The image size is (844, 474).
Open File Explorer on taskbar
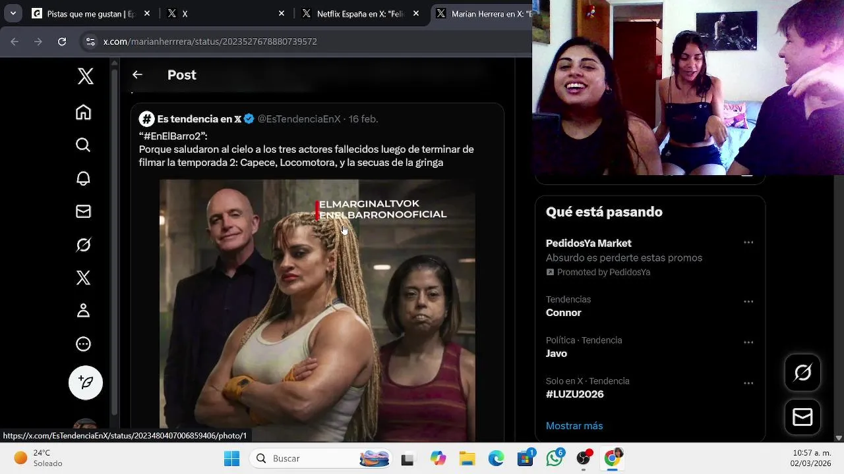tap(467, 458)
